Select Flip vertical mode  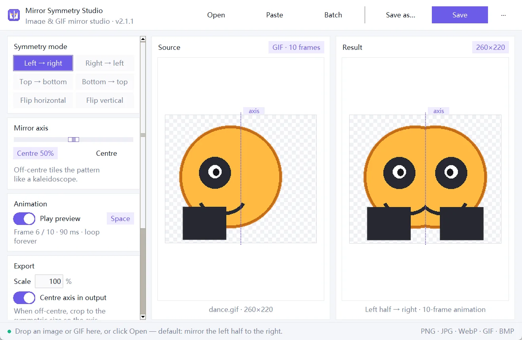(105, 100)
